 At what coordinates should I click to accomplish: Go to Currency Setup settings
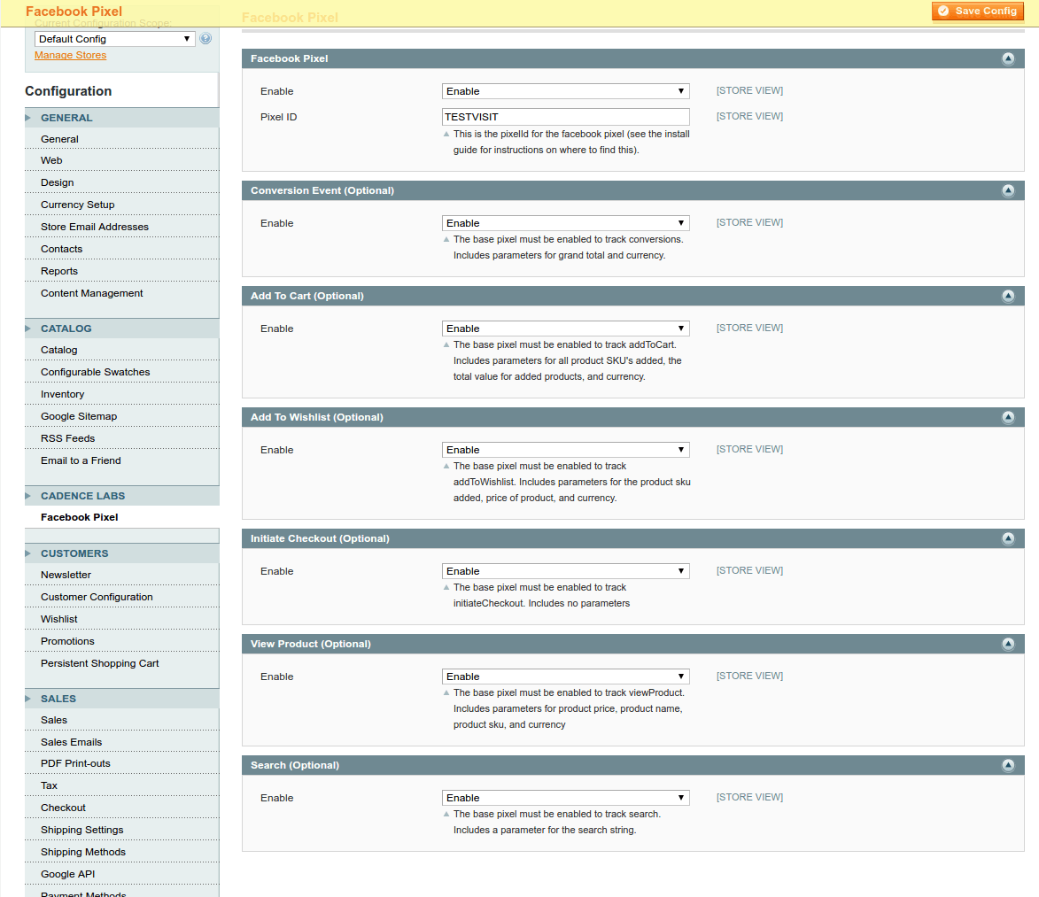tap(122, 205)
